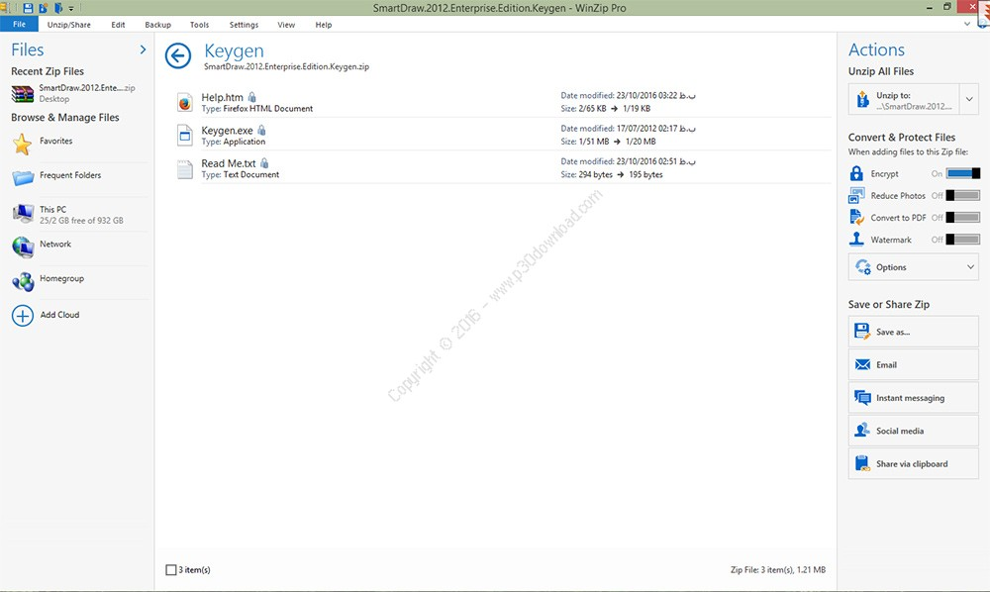The width and height of the screenshot is (990, 592).
Task: Click the Unzip to button
Action: (x=904, y=100)
